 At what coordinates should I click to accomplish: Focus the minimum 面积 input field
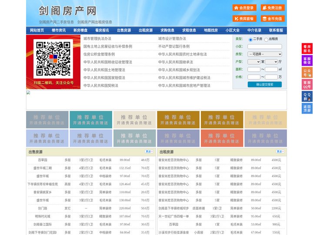click(x=254, y=69)
